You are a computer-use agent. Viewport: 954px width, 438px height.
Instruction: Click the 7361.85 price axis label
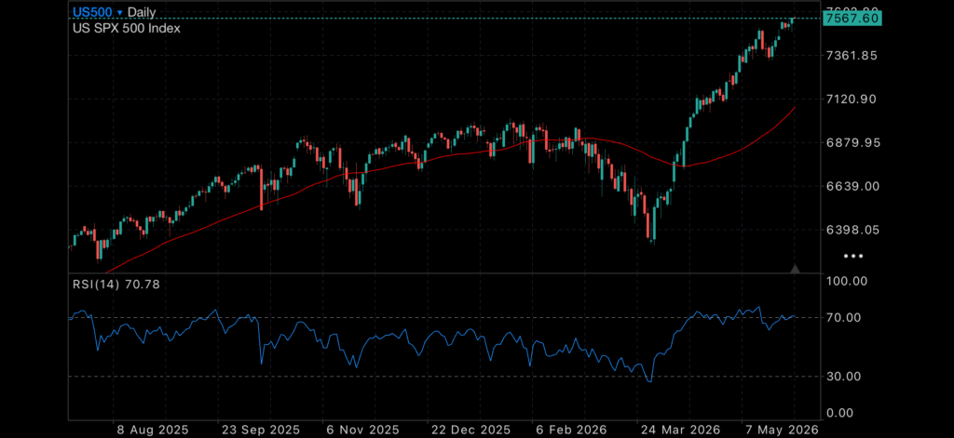point(852,55)
